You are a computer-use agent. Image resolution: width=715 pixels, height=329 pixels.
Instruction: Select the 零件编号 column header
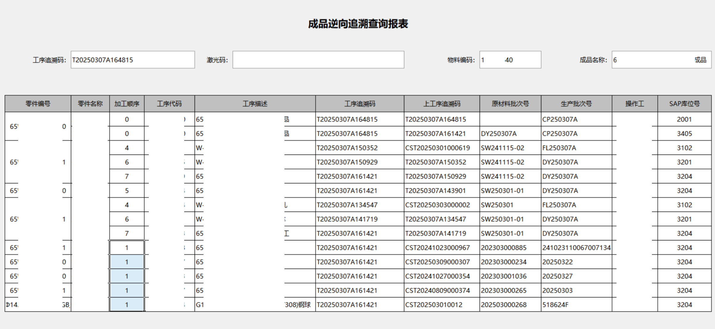[37, 103]
